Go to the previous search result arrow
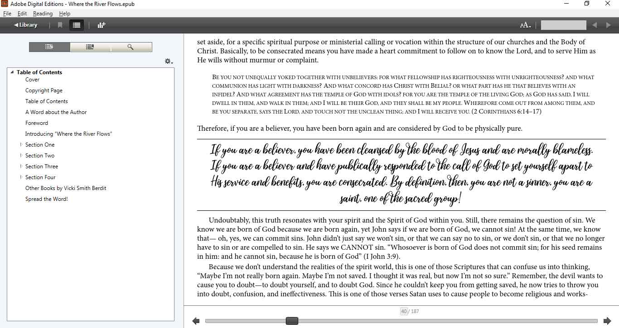The width and height of the screenshot is (619, 328). (595, 25)
